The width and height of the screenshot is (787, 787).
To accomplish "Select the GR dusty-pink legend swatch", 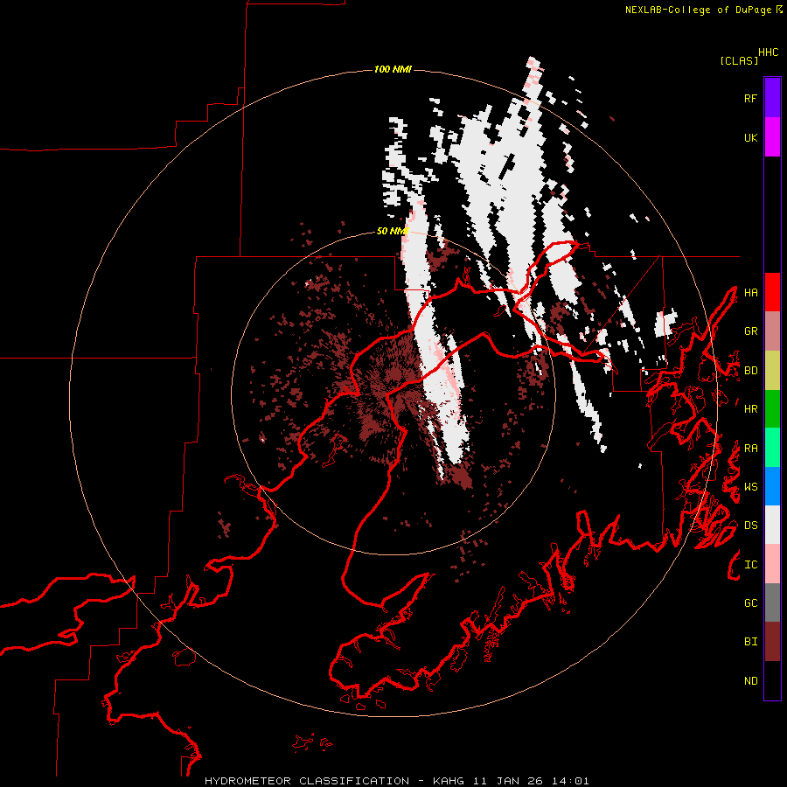I will coord(772,331).
